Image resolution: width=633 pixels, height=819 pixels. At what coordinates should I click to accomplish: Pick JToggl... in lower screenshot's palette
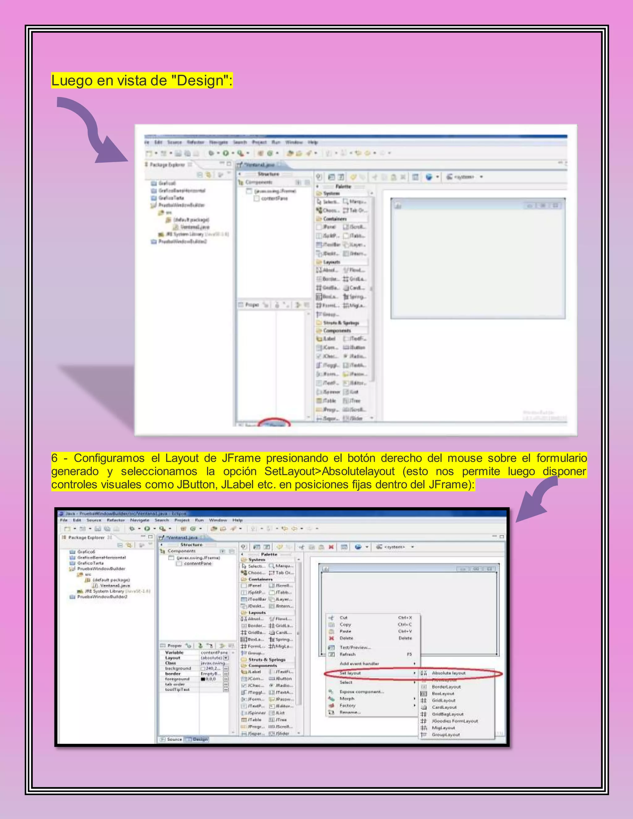(x=253, y=692)
